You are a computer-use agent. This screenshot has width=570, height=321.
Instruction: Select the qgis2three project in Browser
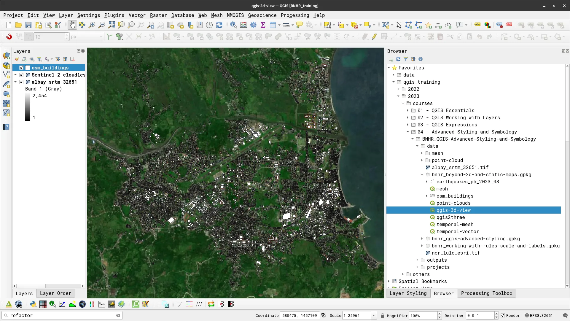tap(450, 217)
